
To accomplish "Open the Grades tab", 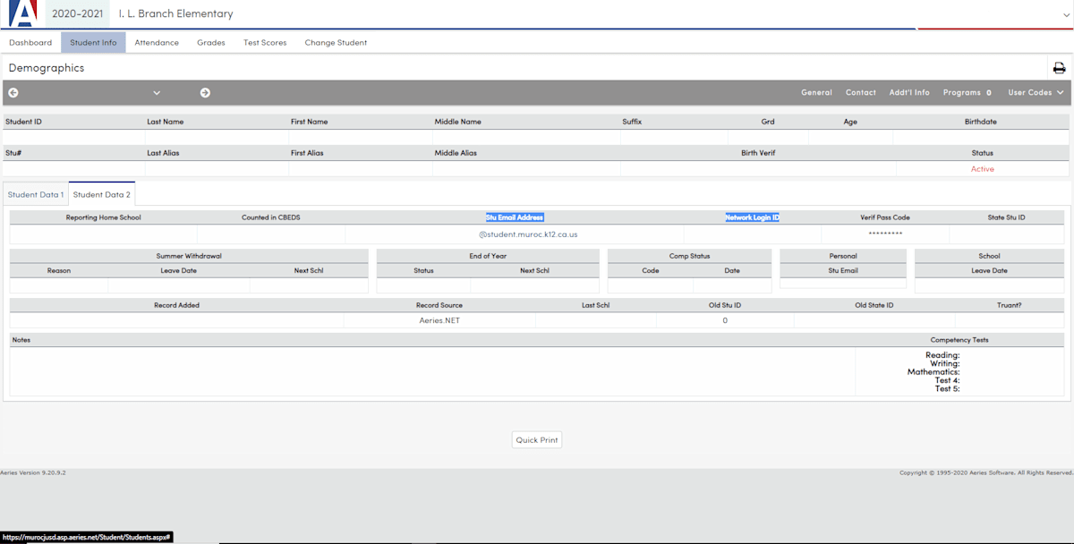I will pos(211,43).
